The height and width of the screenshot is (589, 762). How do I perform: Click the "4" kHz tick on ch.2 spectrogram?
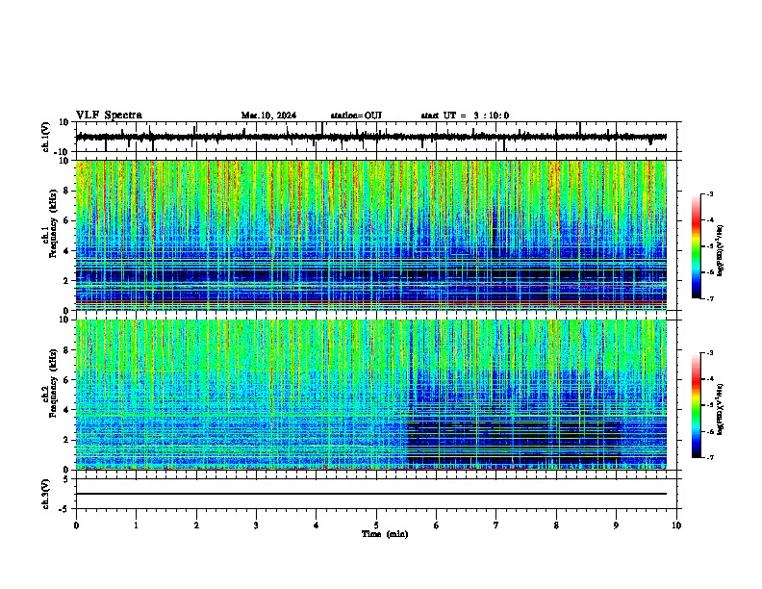pyautogui.click(x=66, y=410)
